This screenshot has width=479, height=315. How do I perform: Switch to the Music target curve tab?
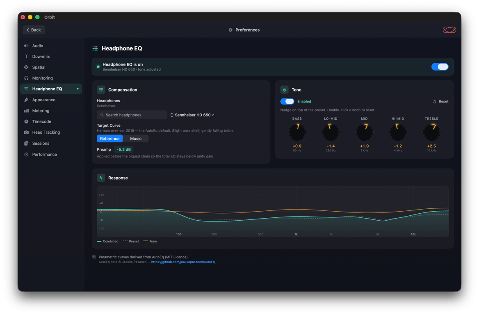tap(136, 139)
